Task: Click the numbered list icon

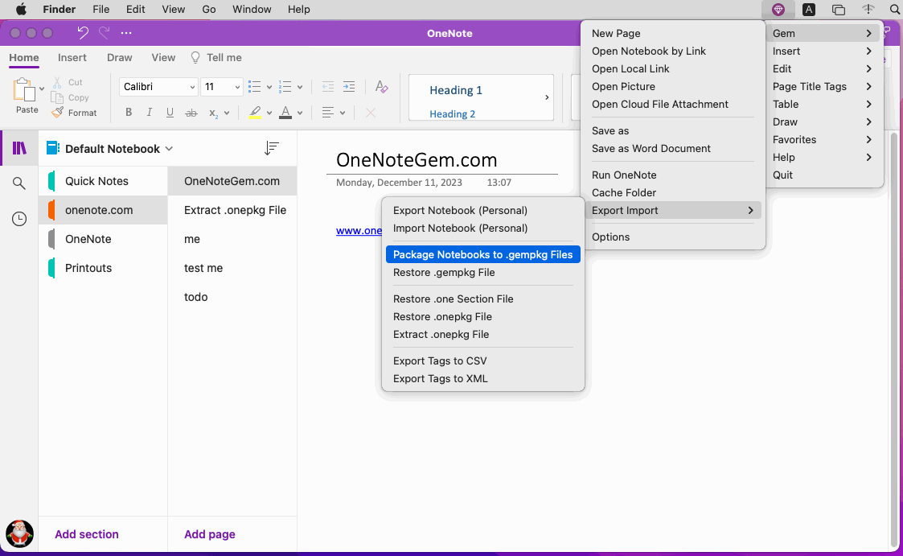Action: [285, 87]
